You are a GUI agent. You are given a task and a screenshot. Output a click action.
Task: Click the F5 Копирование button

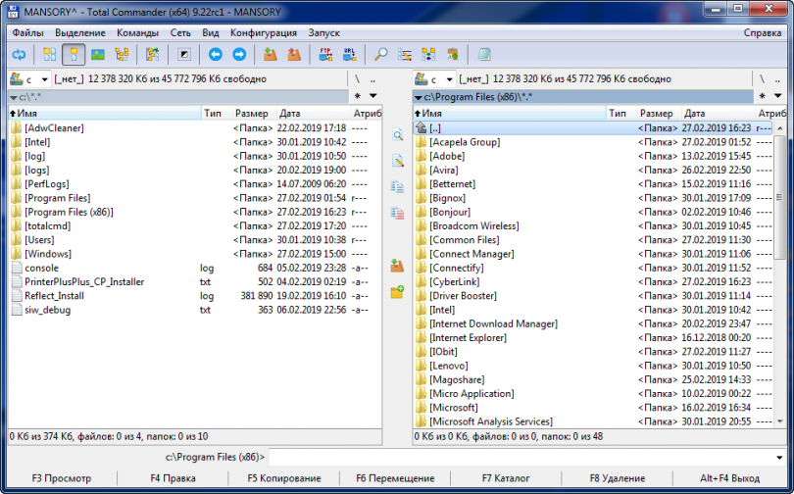(x=284, y=478)
